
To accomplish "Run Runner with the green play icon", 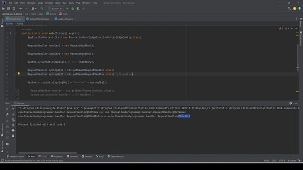I will click(x=67, y=8).
